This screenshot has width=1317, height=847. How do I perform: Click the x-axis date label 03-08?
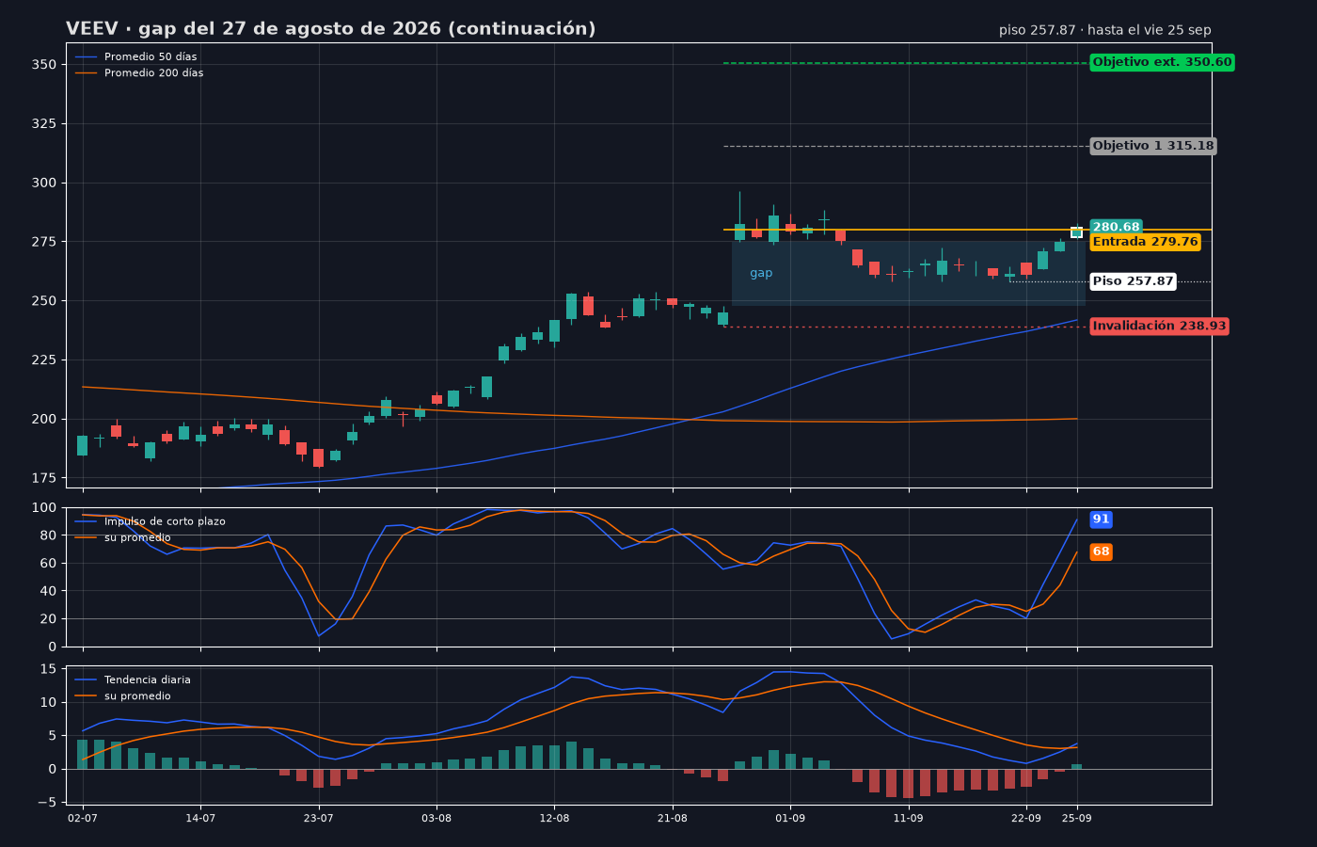(436, 819)
